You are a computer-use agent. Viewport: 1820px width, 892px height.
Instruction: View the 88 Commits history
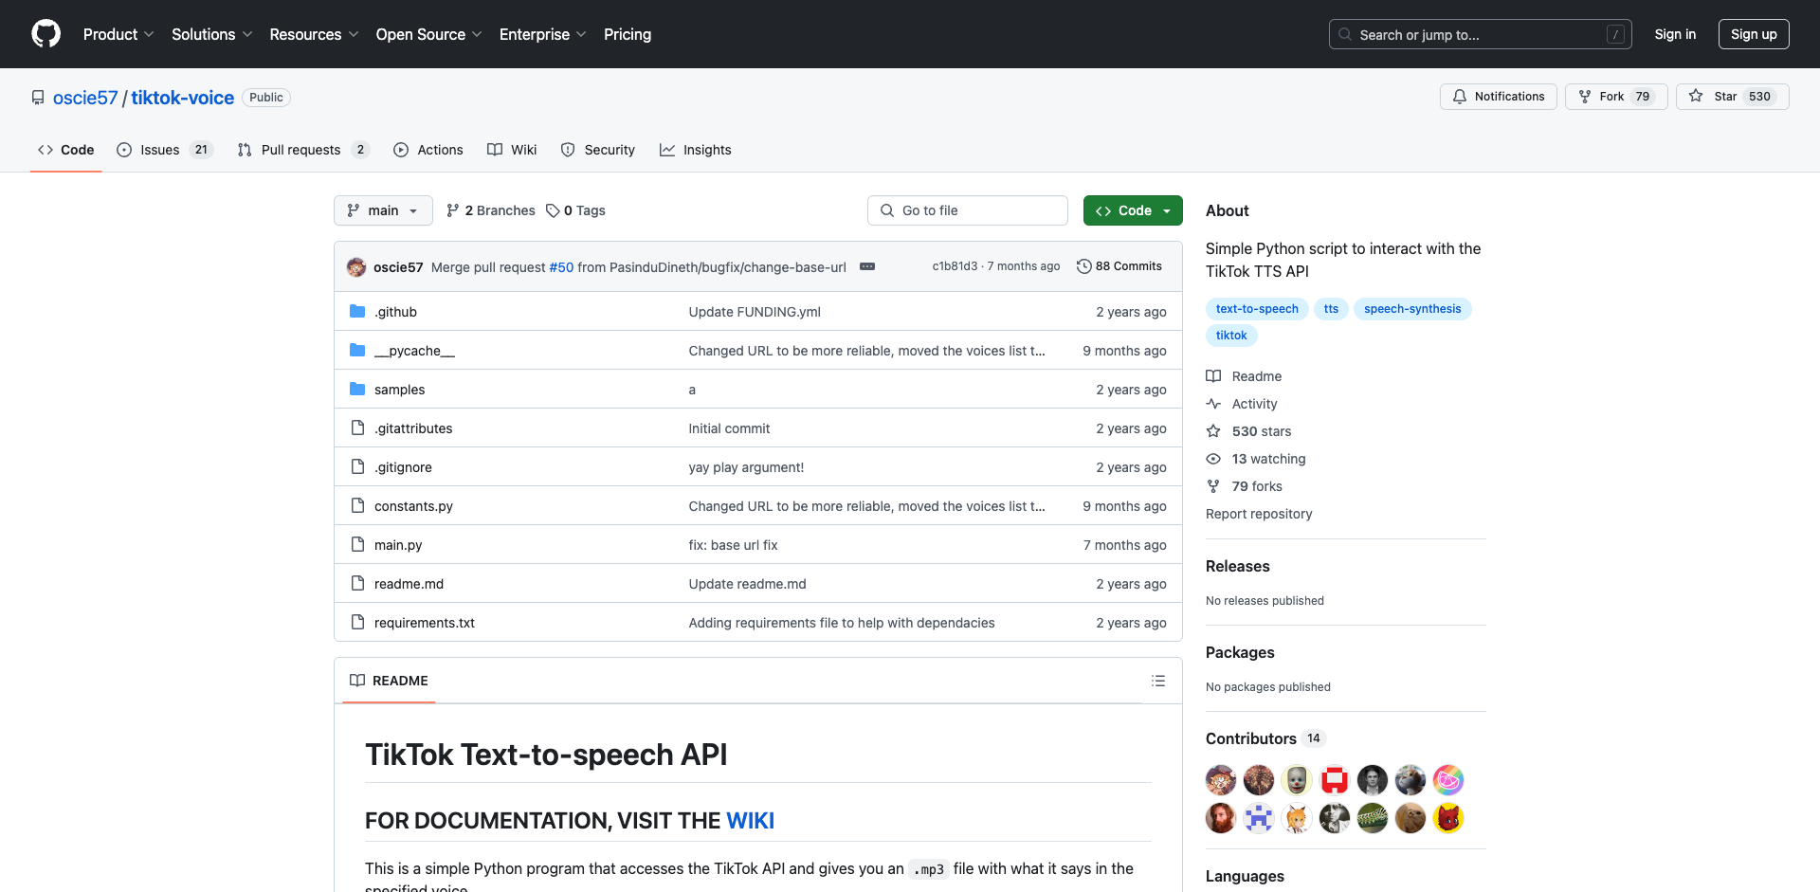tap(1119, 266)
